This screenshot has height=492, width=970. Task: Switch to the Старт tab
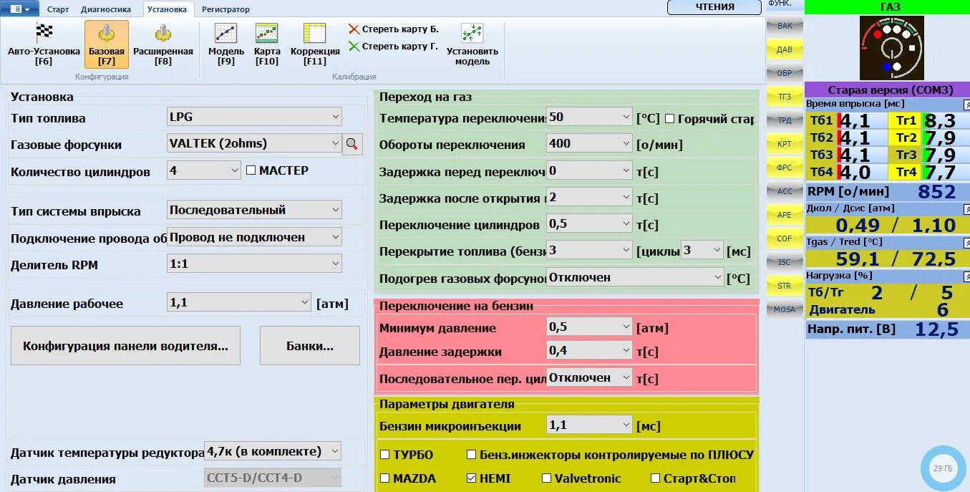click(58, 9)
